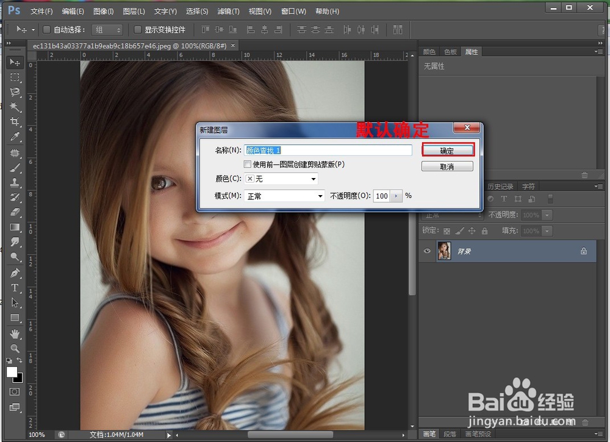Screen dimensions: 610x442
Task: Open layers panel 不透明度 dropdown
Action: pyautogui.click(x=547, y=215)
